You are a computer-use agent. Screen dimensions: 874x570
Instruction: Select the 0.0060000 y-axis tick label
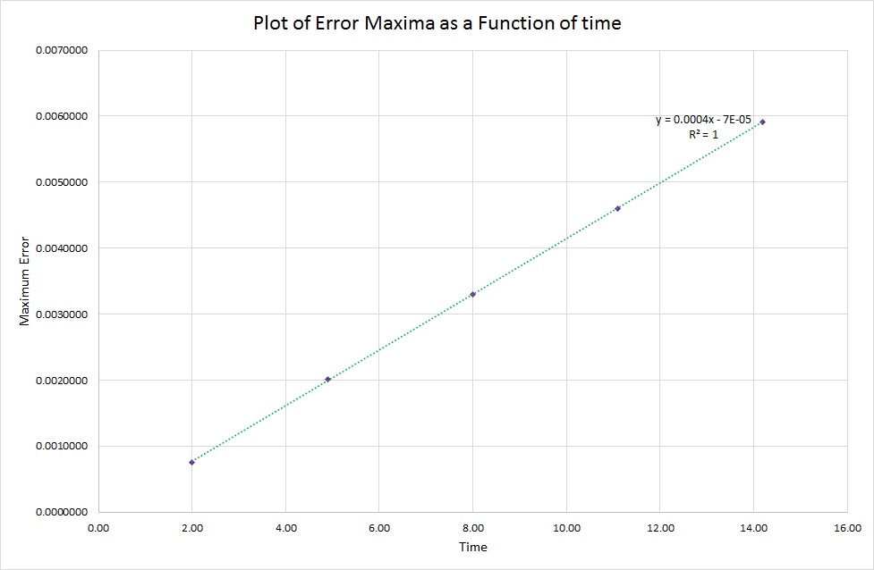tap(61, 116)
